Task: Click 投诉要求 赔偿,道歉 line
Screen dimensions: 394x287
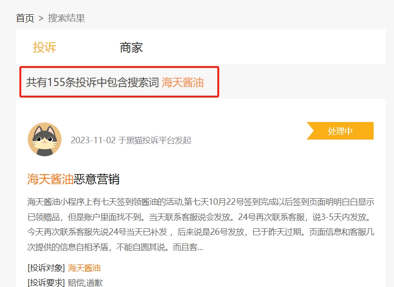Action: click(65, 282)
